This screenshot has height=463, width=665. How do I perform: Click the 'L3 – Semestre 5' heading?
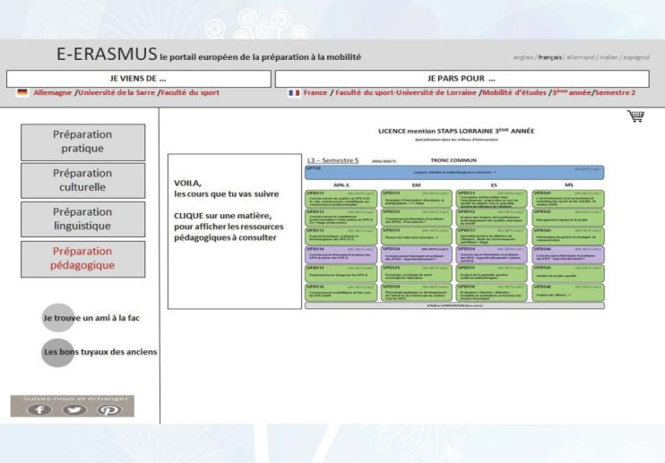click(x=332, y=160)
